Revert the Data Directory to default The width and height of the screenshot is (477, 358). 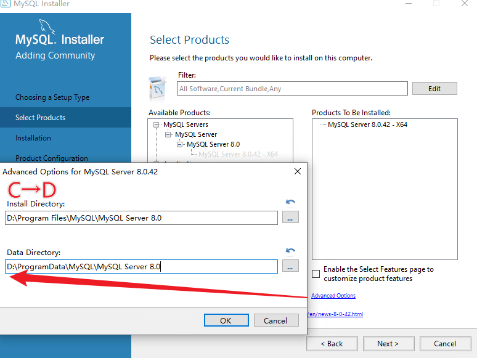[x=290, y=251]
